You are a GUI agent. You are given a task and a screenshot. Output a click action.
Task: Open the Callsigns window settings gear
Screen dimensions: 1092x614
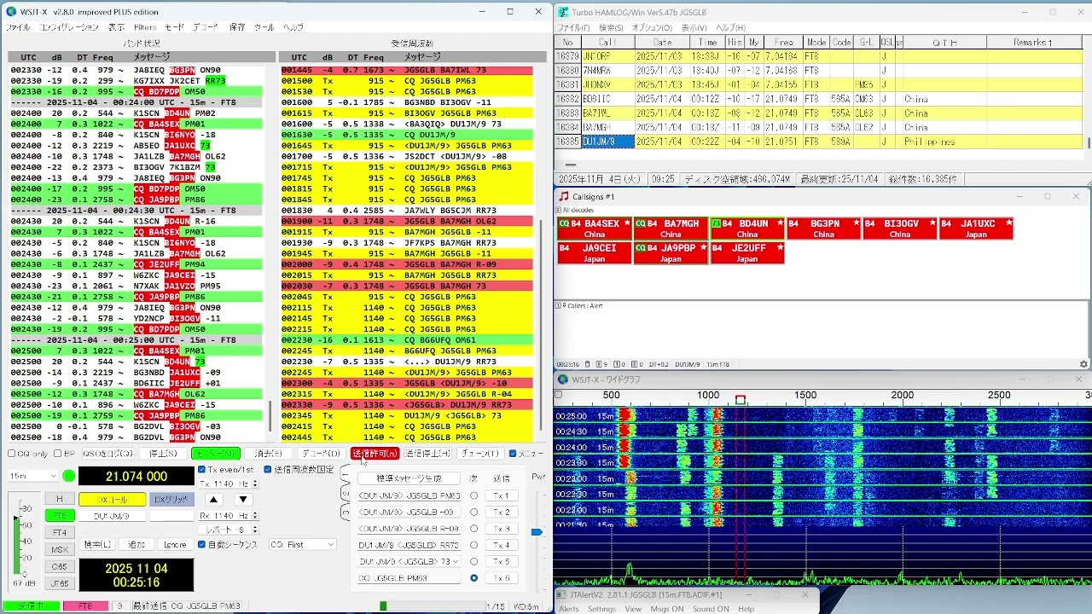(x=1083, y=364)
